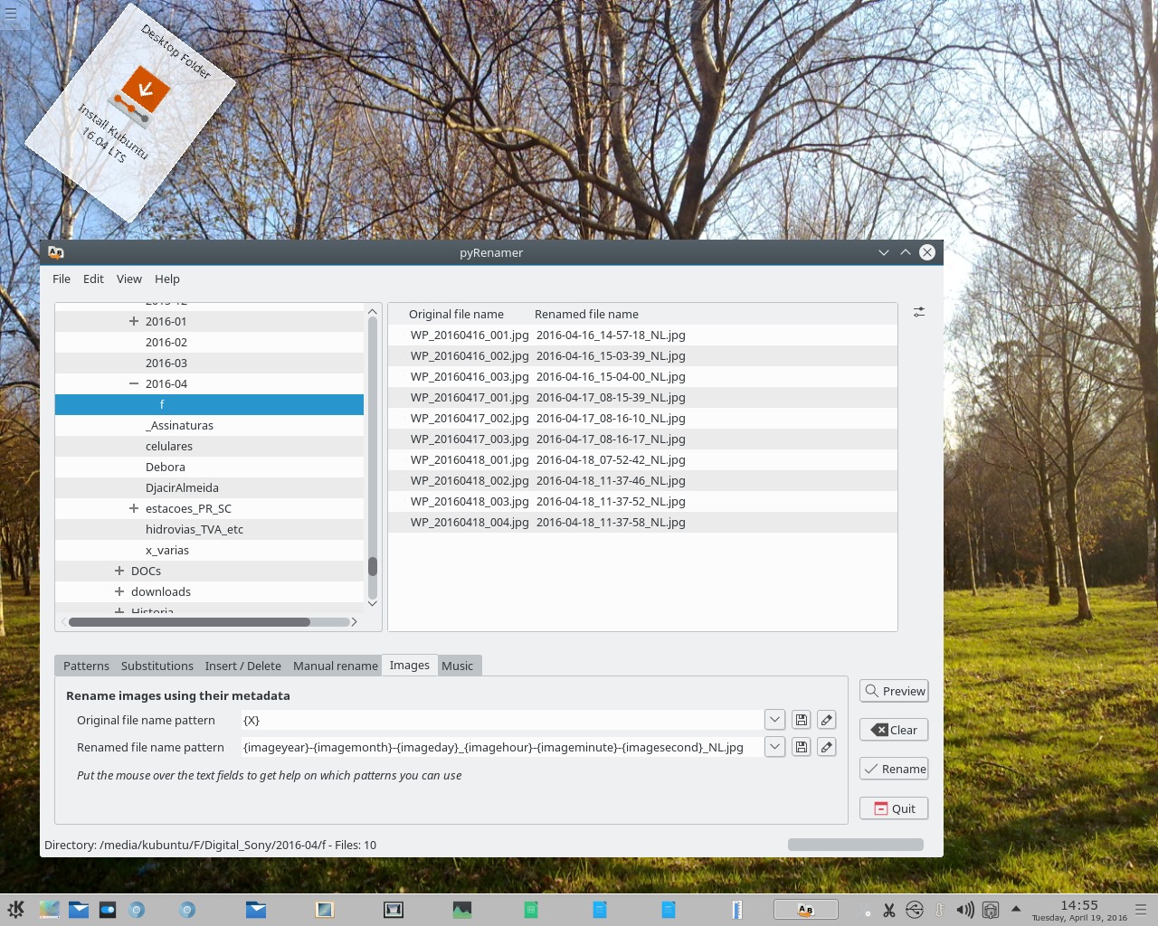Click the Install Kubuntu 16.04 LTS desktop icon
The height and width of the screenshot is (926, 1158).
[x=140, y=95]
